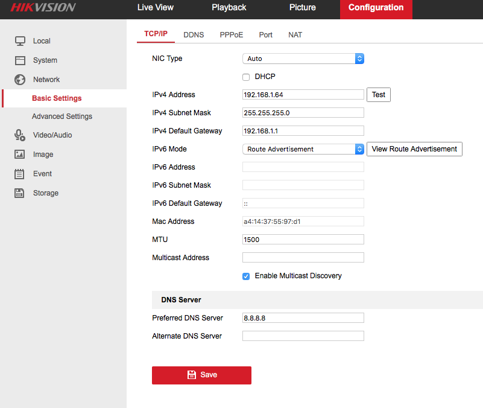The image size is (483, 408).
Task: Open the Playback top menu
Action: (x=229, y=8)
